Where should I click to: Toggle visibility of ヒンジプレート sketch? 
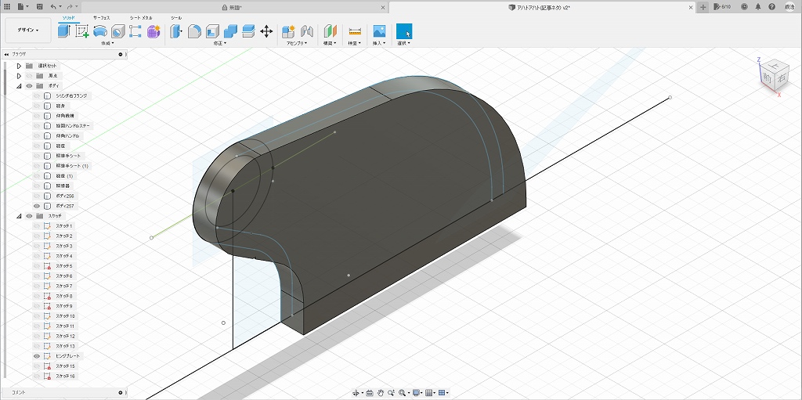pyautogui.click(x=36, y=356)
